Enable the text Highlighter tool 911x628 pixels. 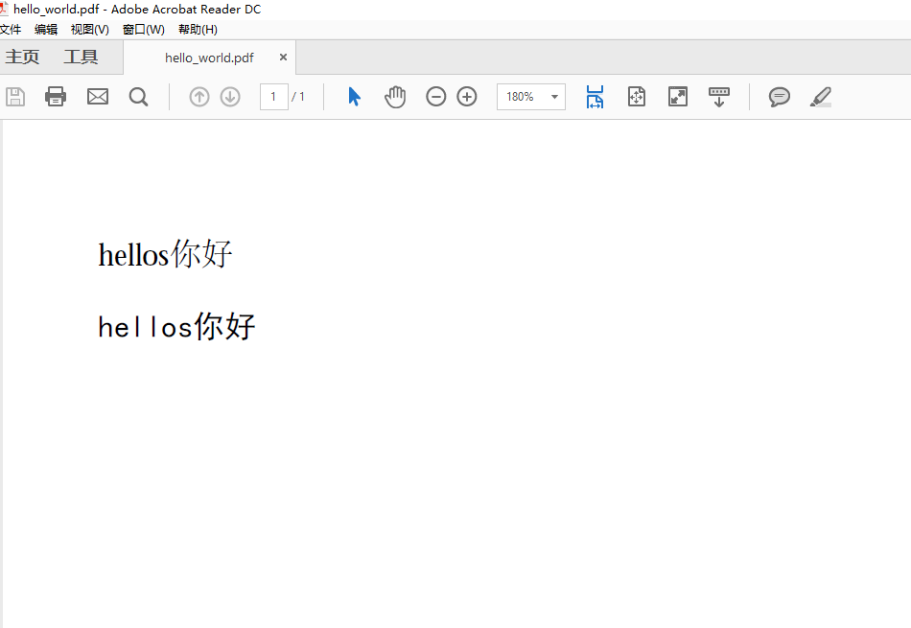(x=821, y=97)
